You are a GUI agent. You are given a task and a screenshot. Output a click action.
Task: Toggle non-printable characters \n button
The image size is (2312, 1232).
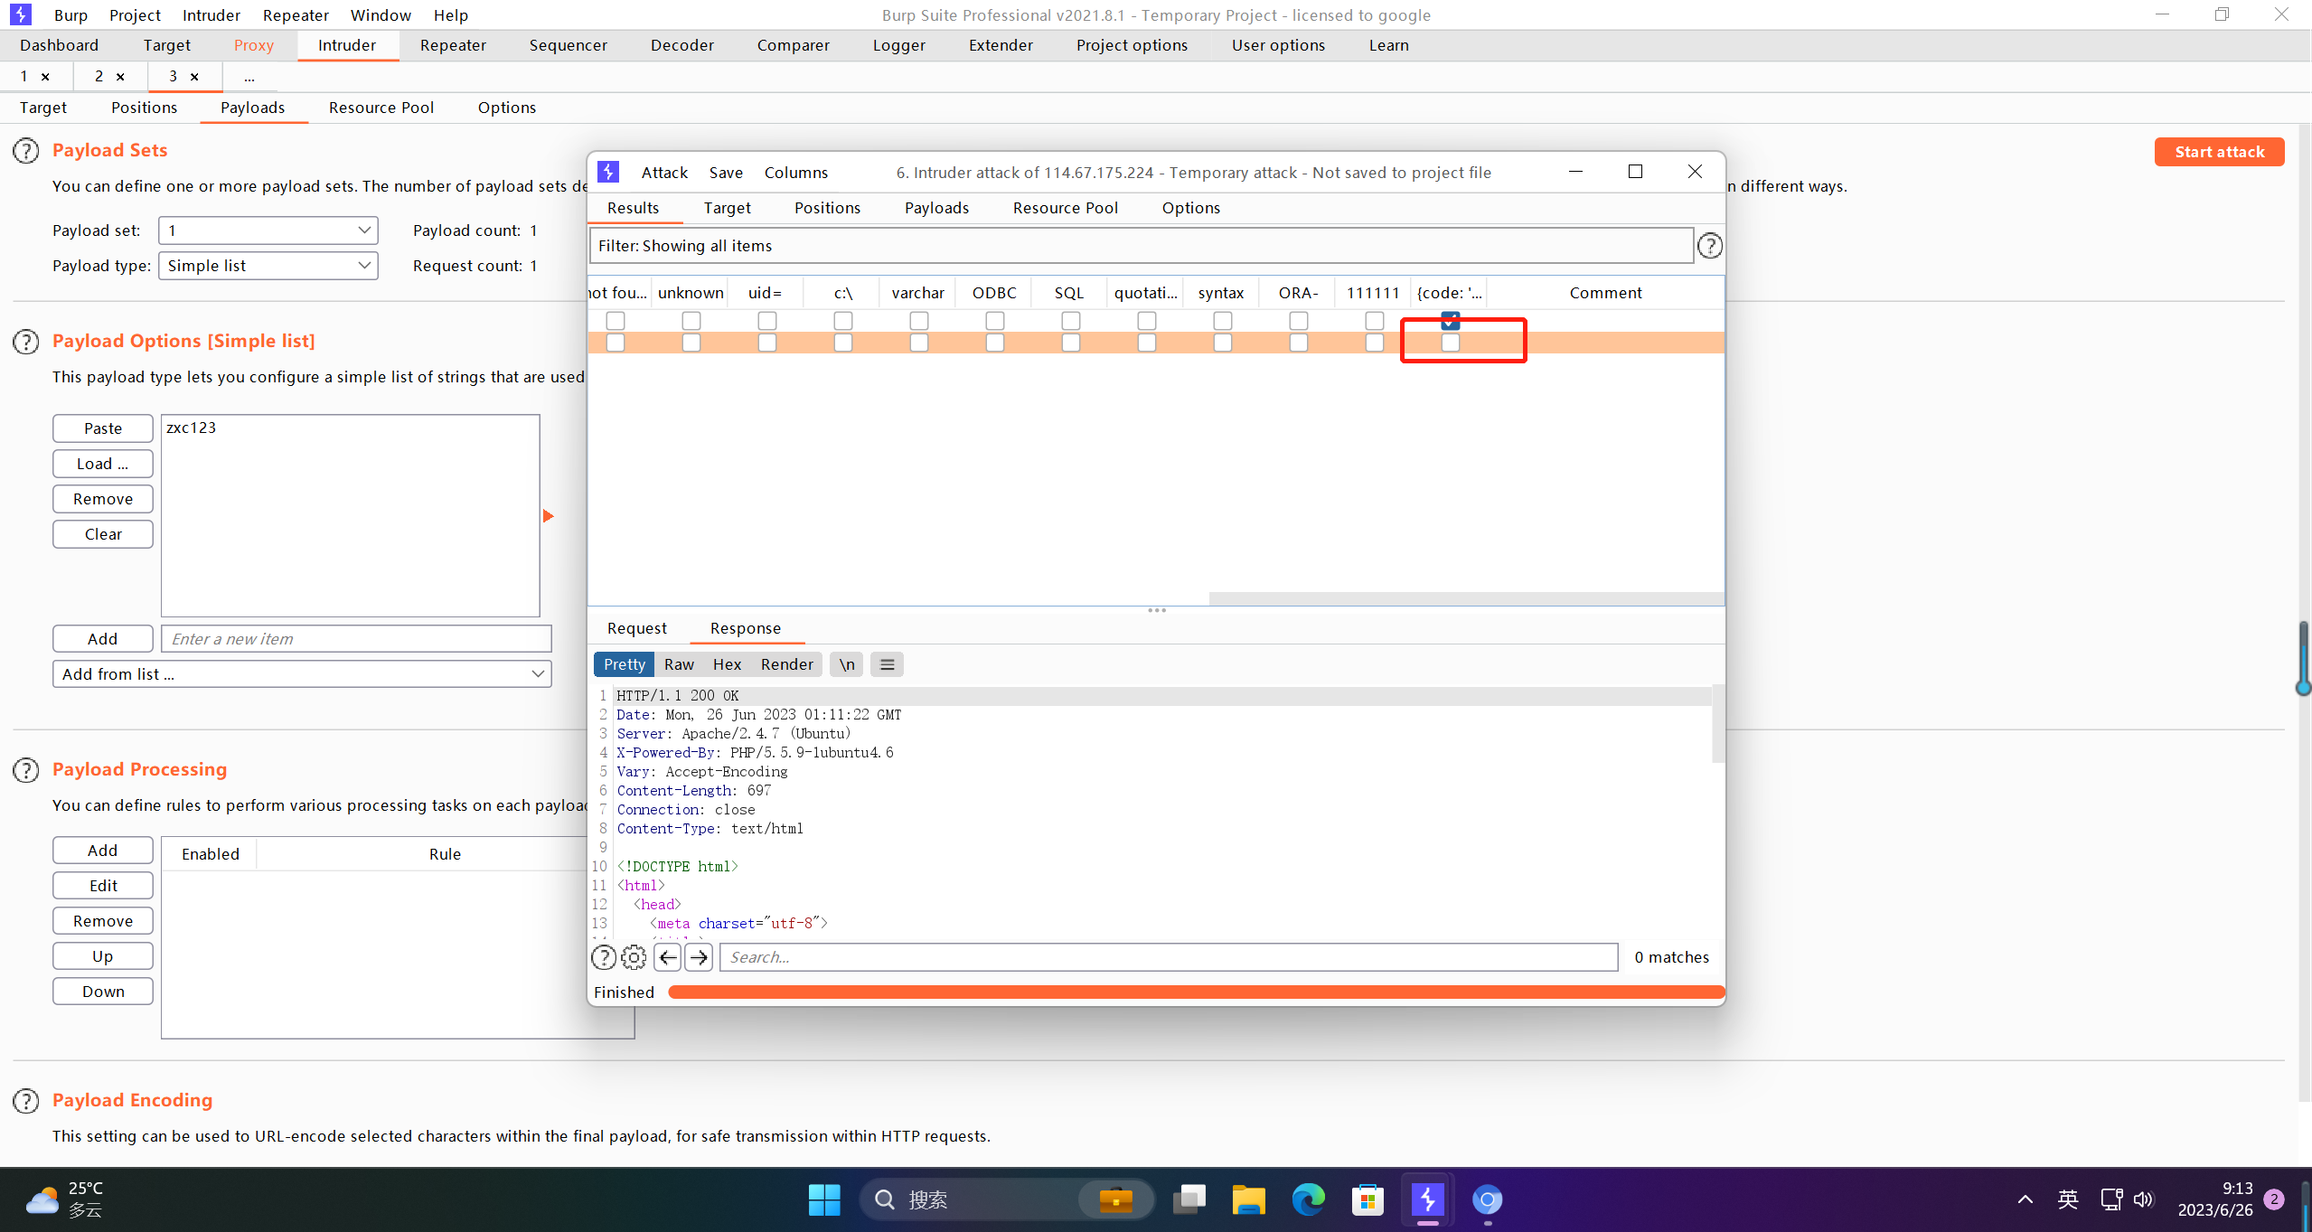(x=847, y=664)
